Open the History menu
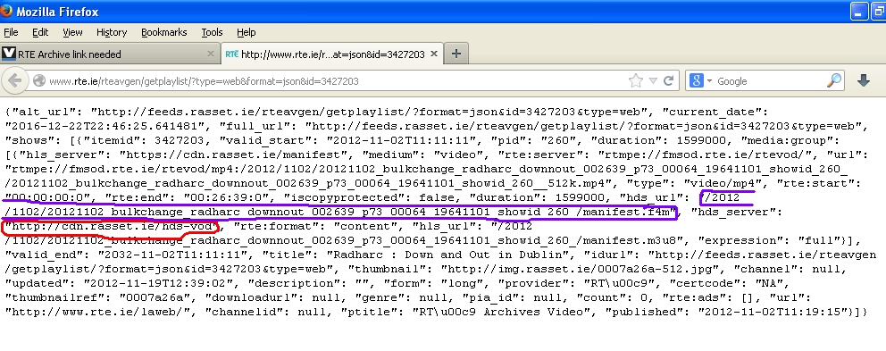886x351 pixels. point(112,32)
